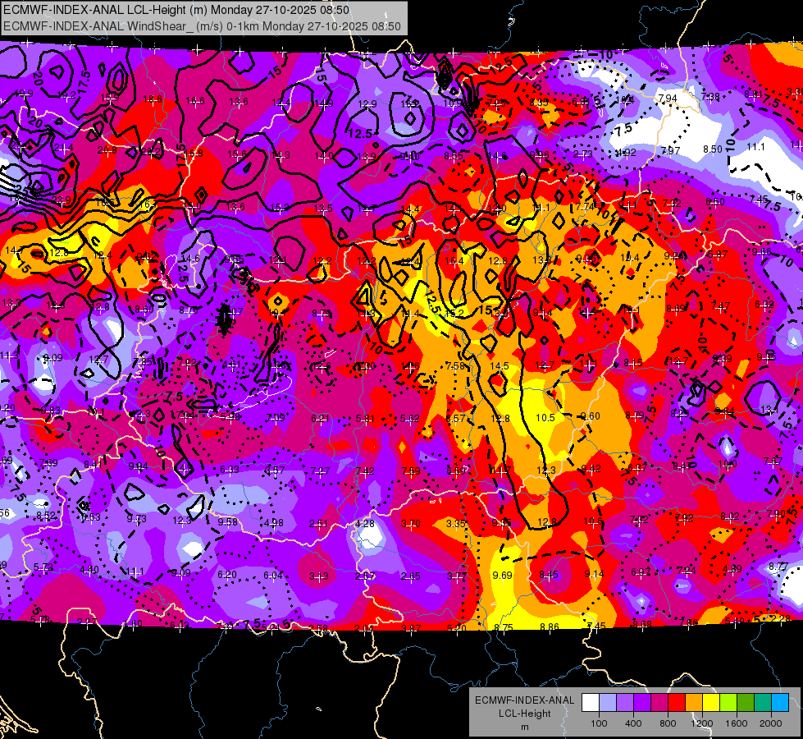Pick the yellow swatch in the legend
The height and width of the screenshot is (739, 803).
[x=711, y=703]
